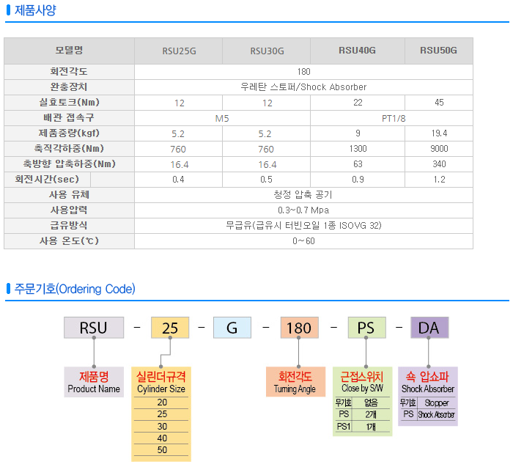This screenshot has width=513, height=467.
Task: Click the 우레탄 스토퍼/Shock Absorber value
Action: click(303, 87)
